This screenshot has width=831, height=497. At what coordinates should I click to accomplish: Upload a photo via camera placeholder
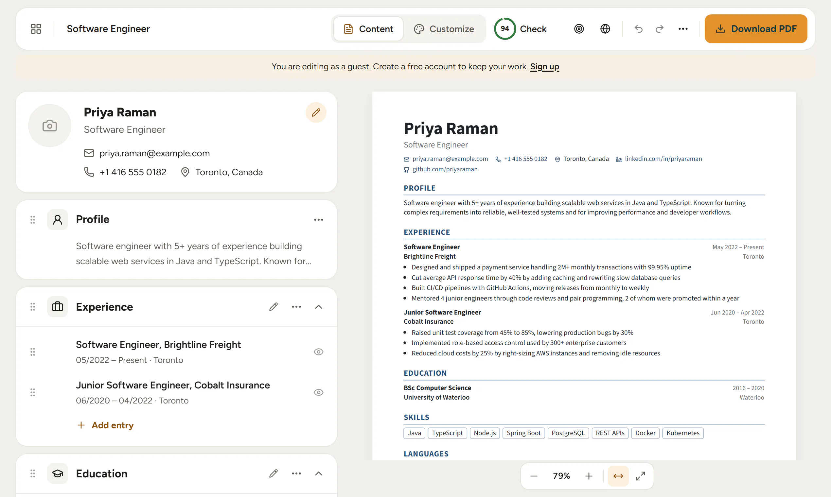click(x=50, y=126)
